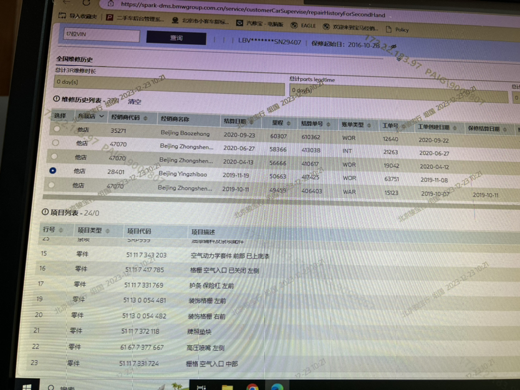Click the Beijing Baozehang dealer name

pyautogui.click(x=185, y=133)
